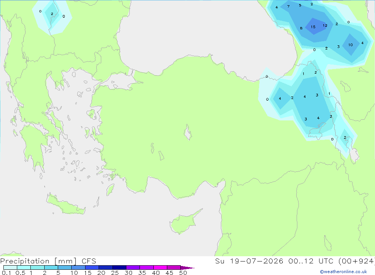Click the legend label '0.5'

[x=20, y=273]
